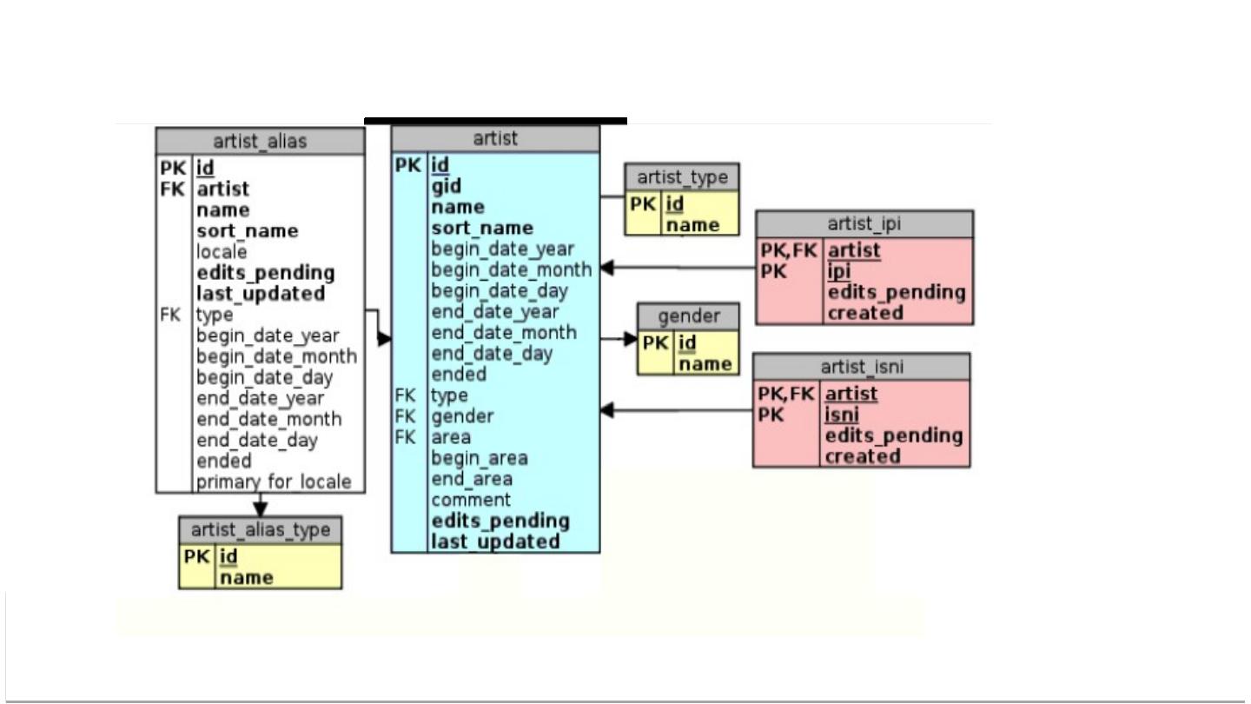Click the type field in artist_alias

[215, 315]
